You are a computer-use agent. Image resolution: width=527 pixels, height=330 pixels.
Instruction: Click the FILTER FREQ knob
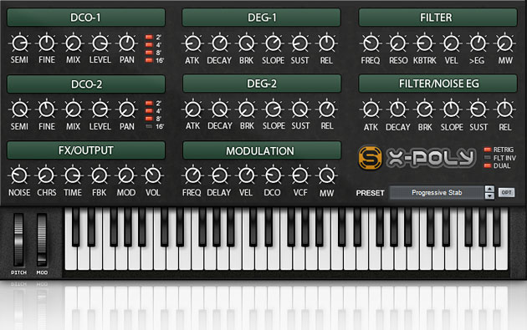click(371, 43)
